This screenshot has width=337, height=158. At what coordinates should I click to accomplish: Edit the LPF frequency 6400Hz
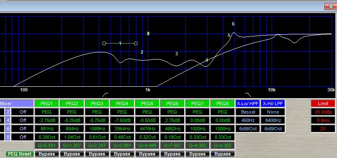click(x=273, y=120)
